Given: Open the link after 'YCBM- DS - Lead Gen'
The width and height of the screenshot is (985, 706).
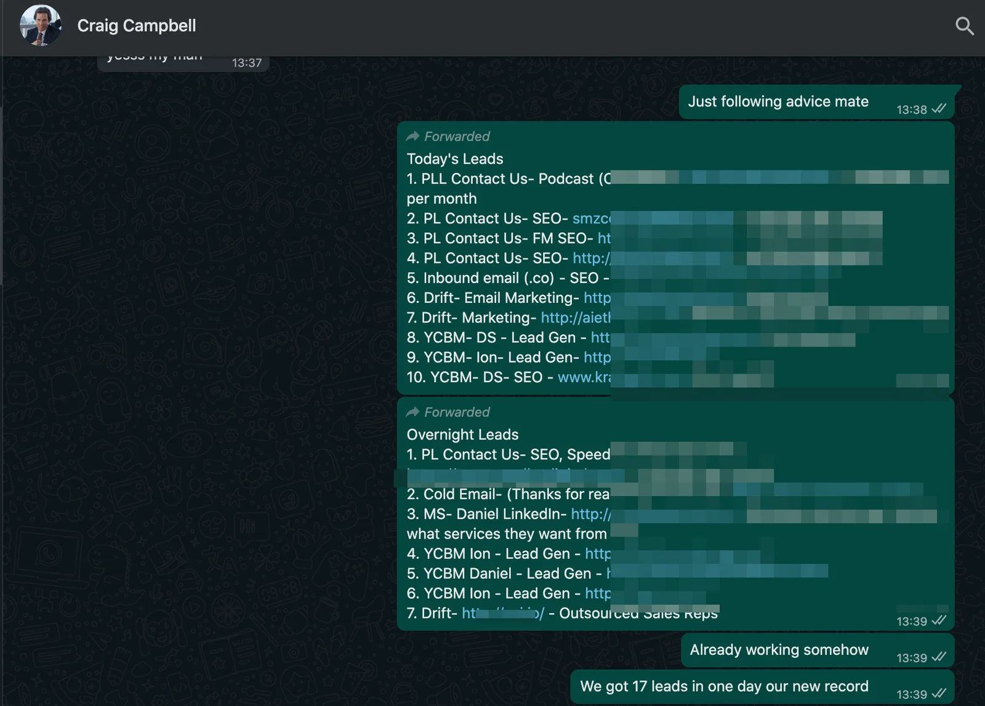Looking at the screenshot, I should (600, 337).
